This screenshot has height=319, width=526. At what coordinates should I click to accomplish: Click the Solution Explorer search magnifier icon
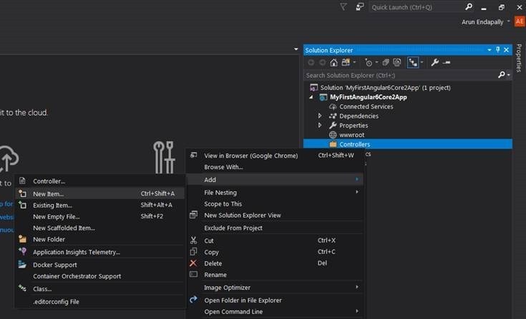point(502,75)
